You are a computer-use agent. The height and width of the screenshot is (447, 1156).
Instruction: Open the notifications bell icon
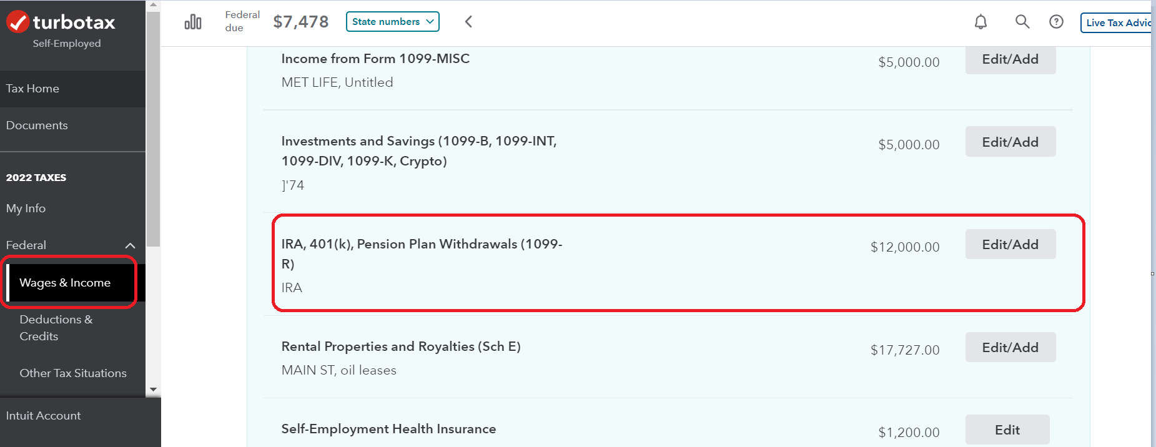tap(981, 22)
